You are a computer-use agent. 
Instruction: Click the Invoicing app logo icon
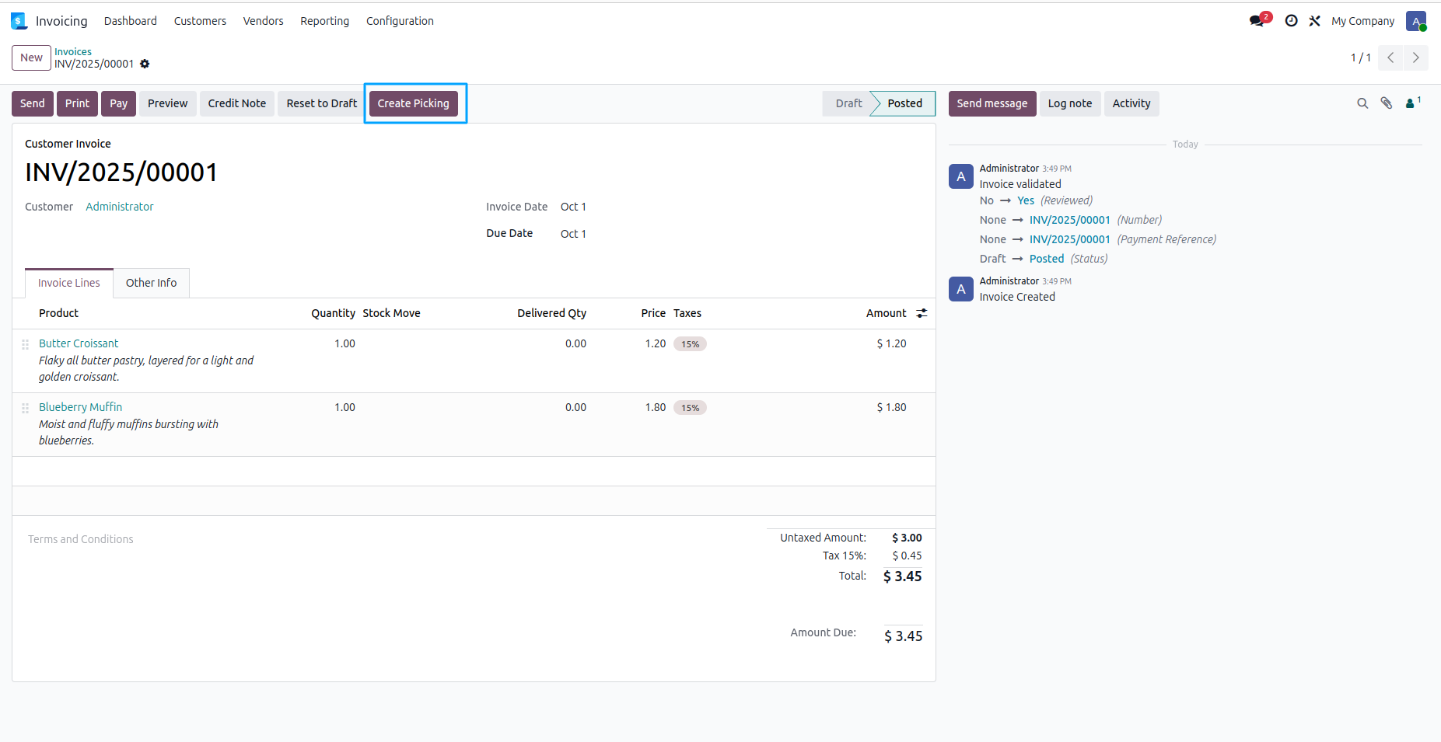click(19, 21)
